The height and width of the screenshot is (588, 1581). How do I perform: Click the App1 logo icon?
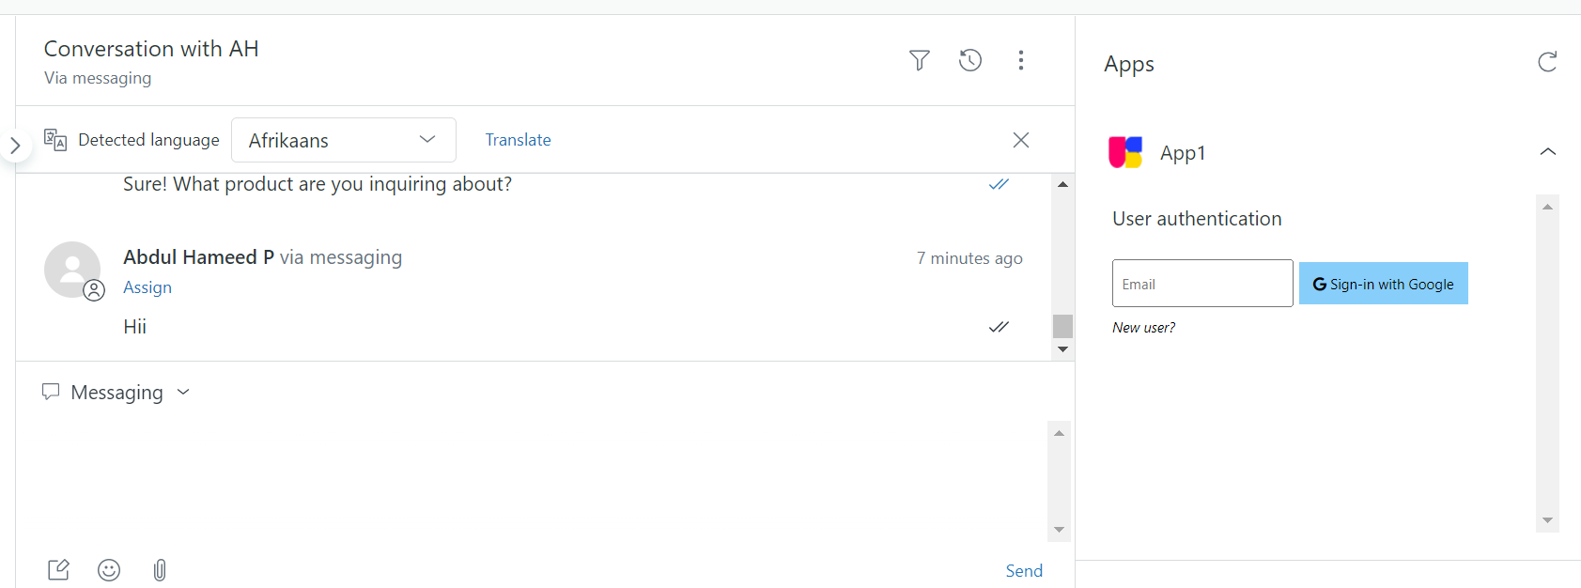1125,152
